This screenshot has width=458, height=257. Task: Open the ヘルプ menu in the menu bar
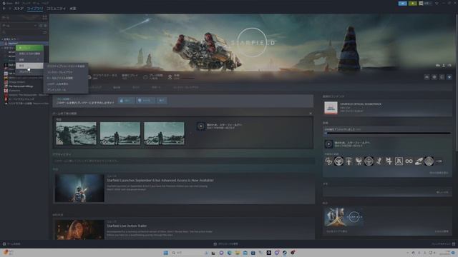45,3
